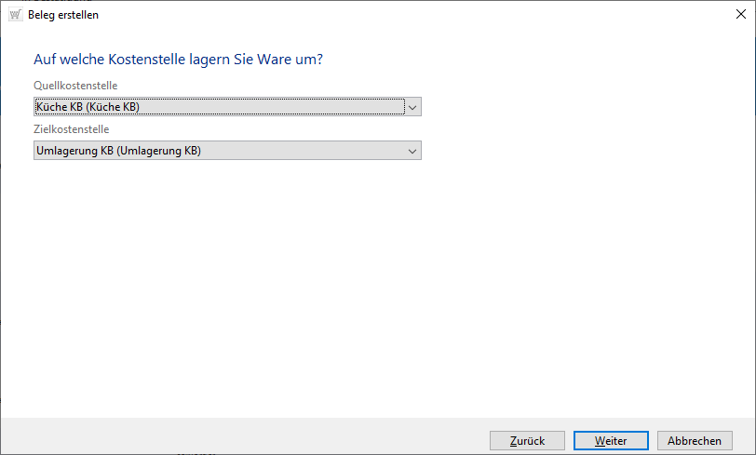756x455 pixels.
Task: Click the Beleg erstellen window icon
Action: click(x=15, y=15)
